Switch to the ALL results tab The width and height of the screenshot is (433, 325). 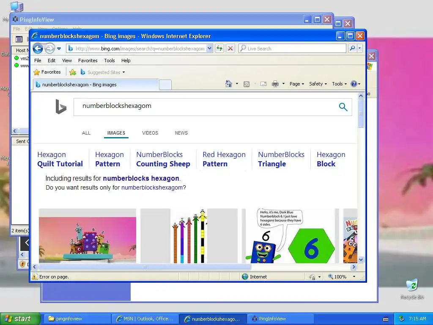[86, 133]
